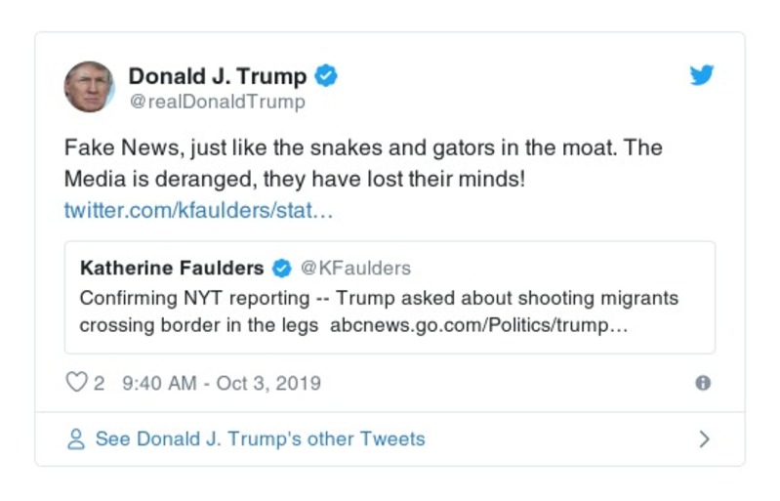Open the @realDonaldTrump handle
780x501 pixels.
[x=217, y=102]
